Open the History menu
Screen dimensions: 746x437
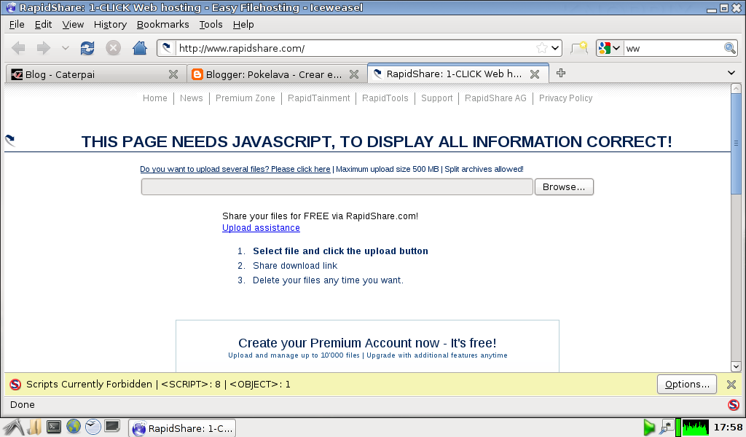pyautogui.click(x=110, y=24)
